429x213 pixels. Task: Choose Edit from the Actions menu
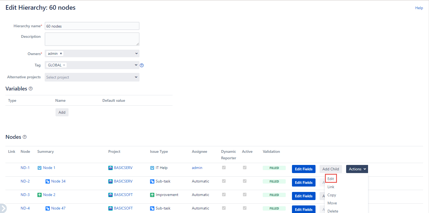pos(331,179)
